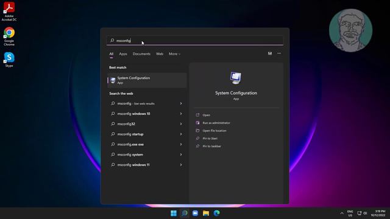The width and height of the screenshot is (390, 219).
Task: Expand arrow for 'msconfig windows 10'
Action: click(181, 114)
